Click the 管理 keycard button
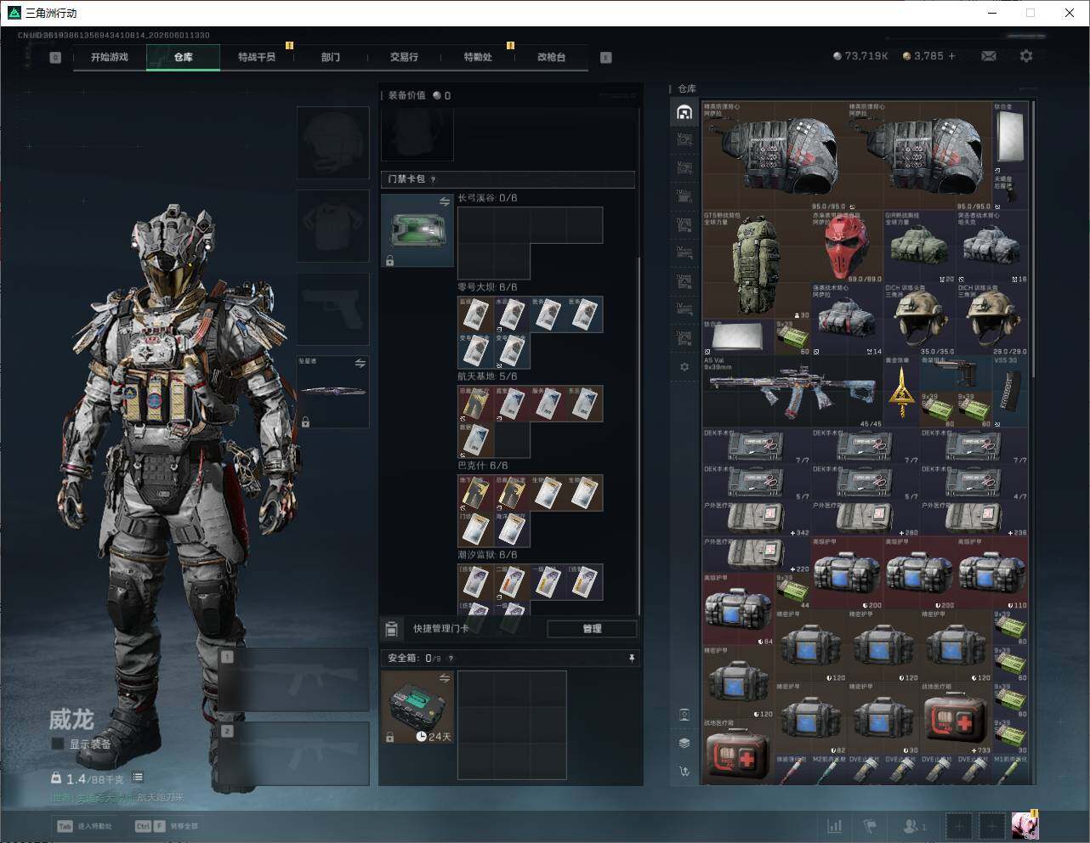Image resolution: width=1090 pixels, height=843 pixels. click(592, 629)
